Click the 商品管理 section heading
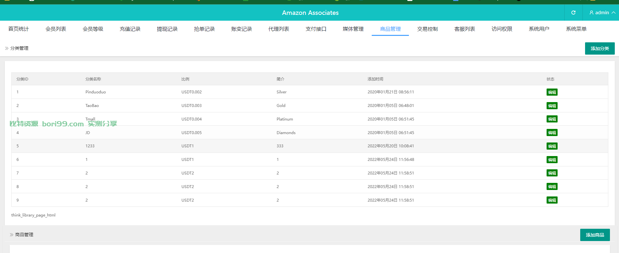The width and height of the screenshot is (619, 253). [24, 235]
